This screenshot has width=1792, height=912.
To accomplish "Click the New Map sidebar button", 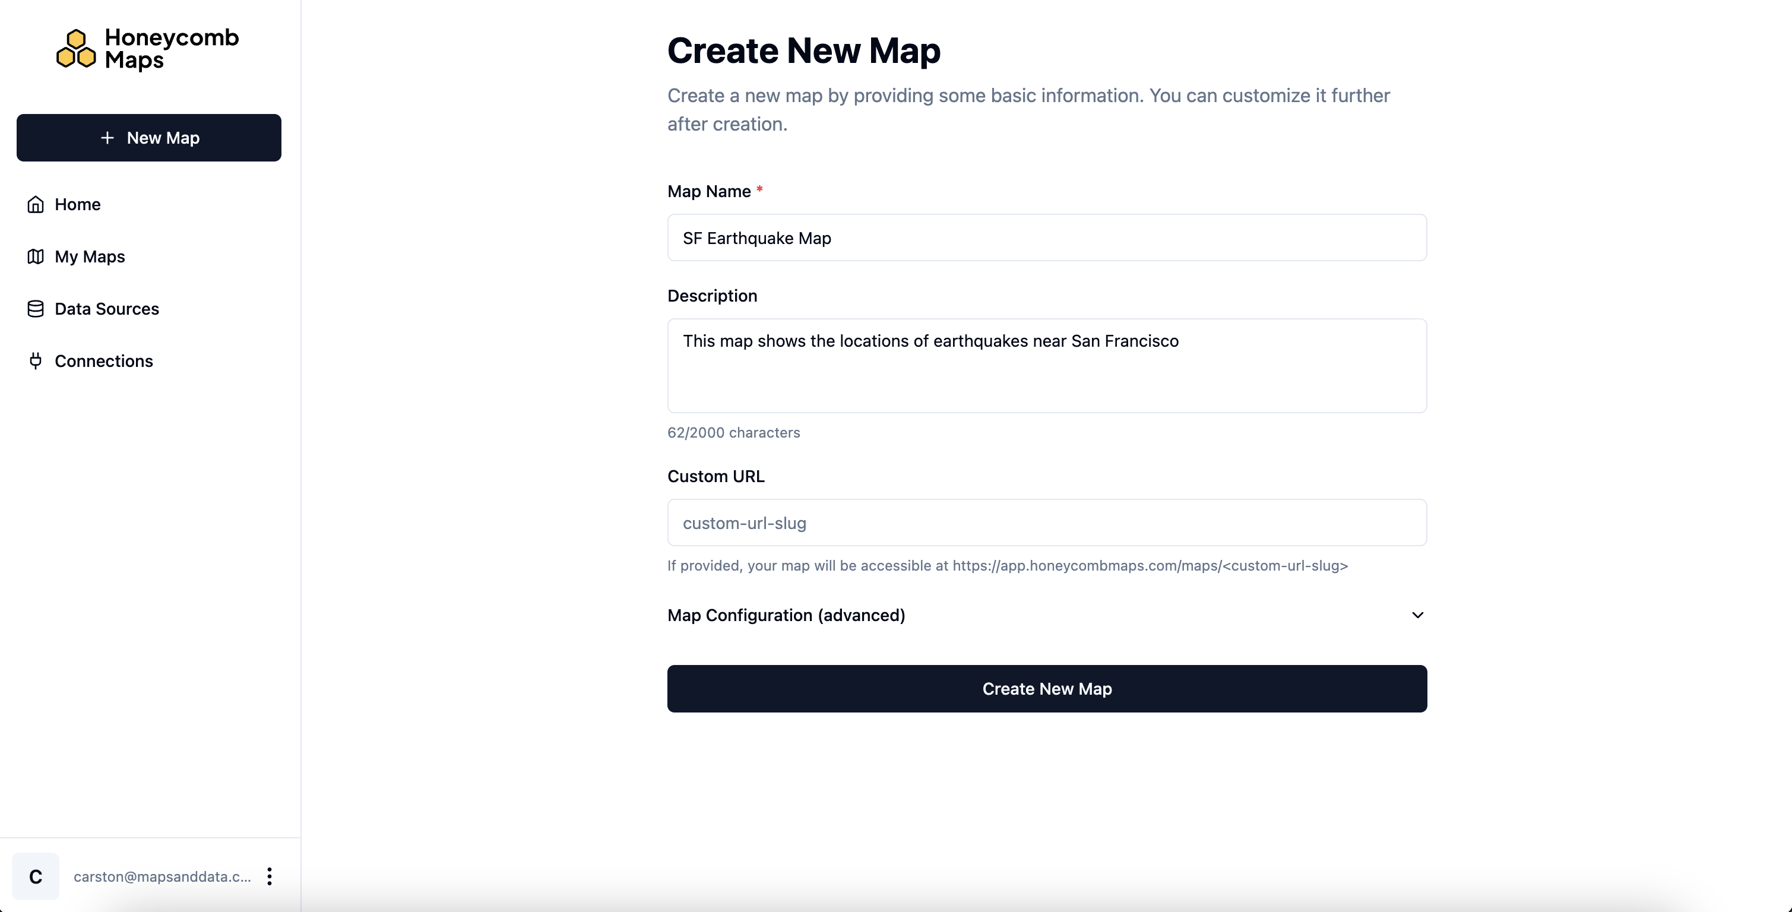I will (148, 137).
